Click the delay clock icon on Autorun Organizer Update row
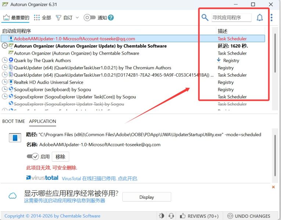281x220 pixels. click(5, 45)
